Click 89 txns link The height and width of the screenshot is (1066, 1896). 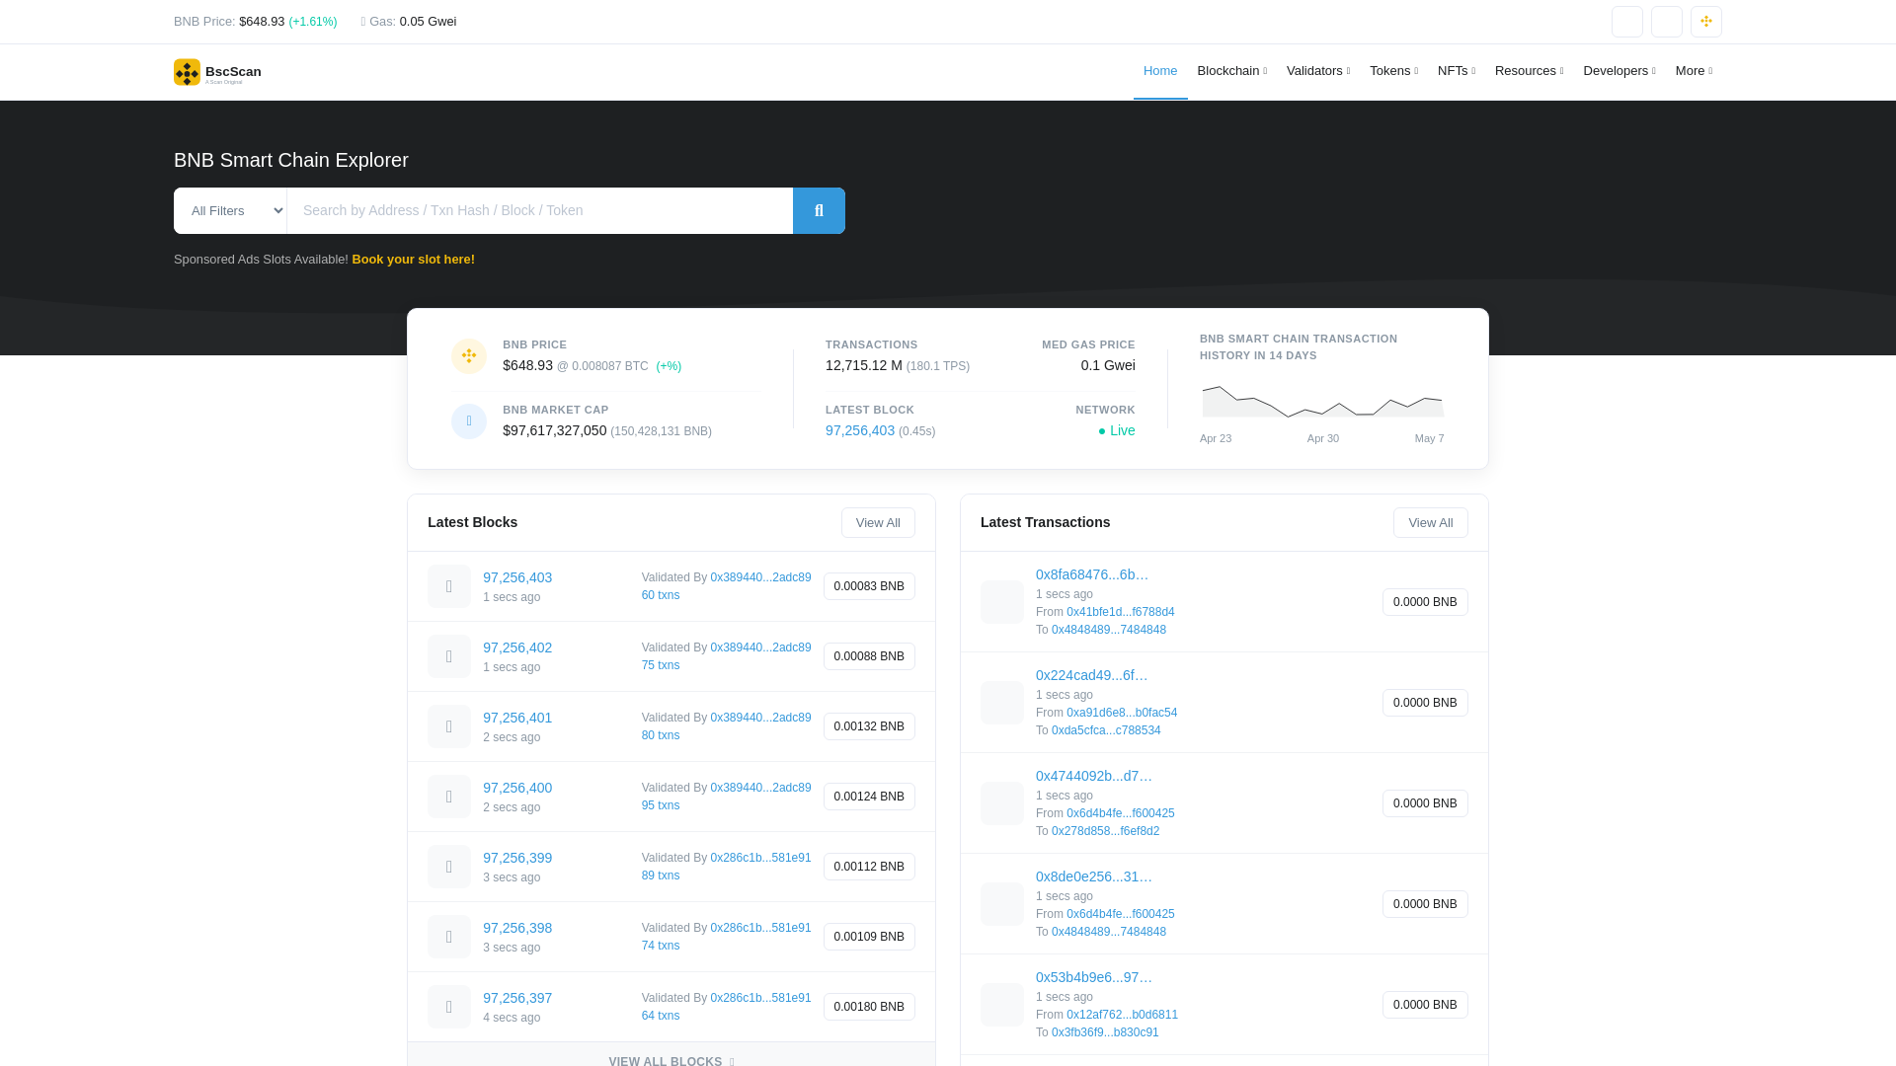point(661,876)
